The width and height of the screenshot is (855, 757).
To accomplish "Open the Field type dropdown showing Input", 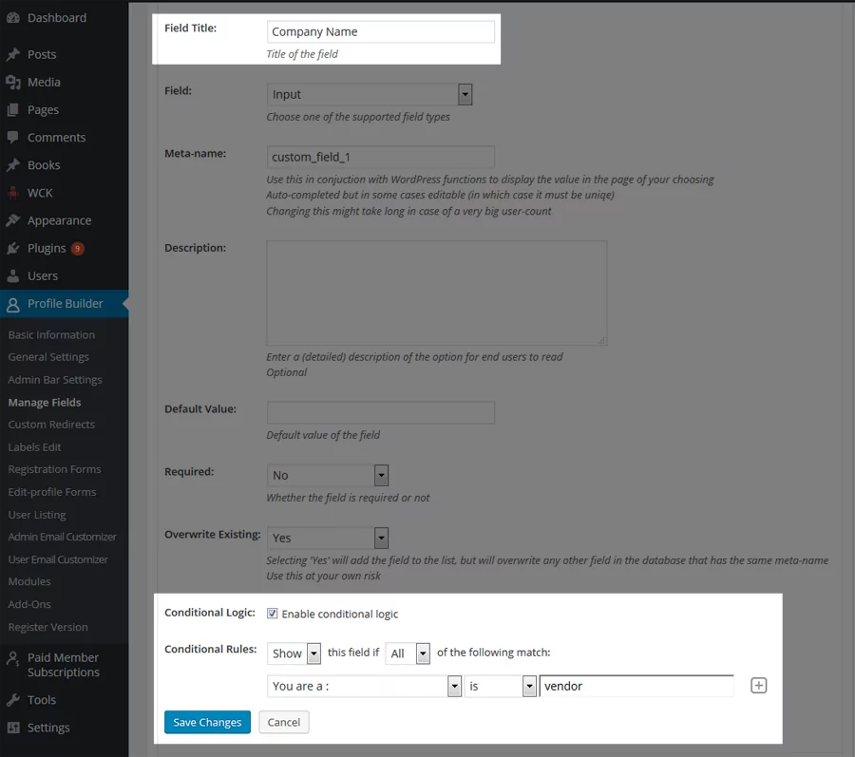I will [370, 94].
